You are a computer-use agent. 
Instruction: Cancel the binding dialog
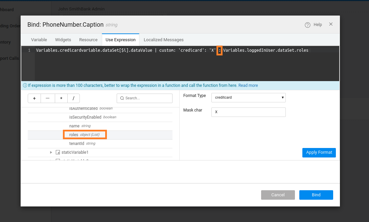[x=278, y=195]
